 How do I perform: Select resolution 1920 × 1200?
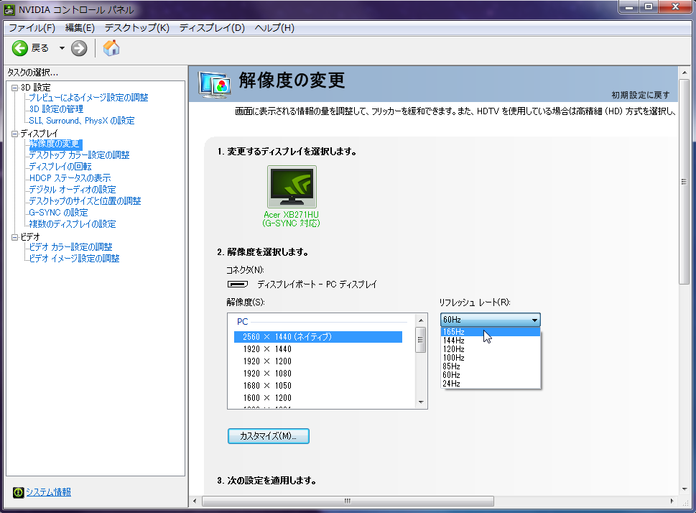coord(317,361)
